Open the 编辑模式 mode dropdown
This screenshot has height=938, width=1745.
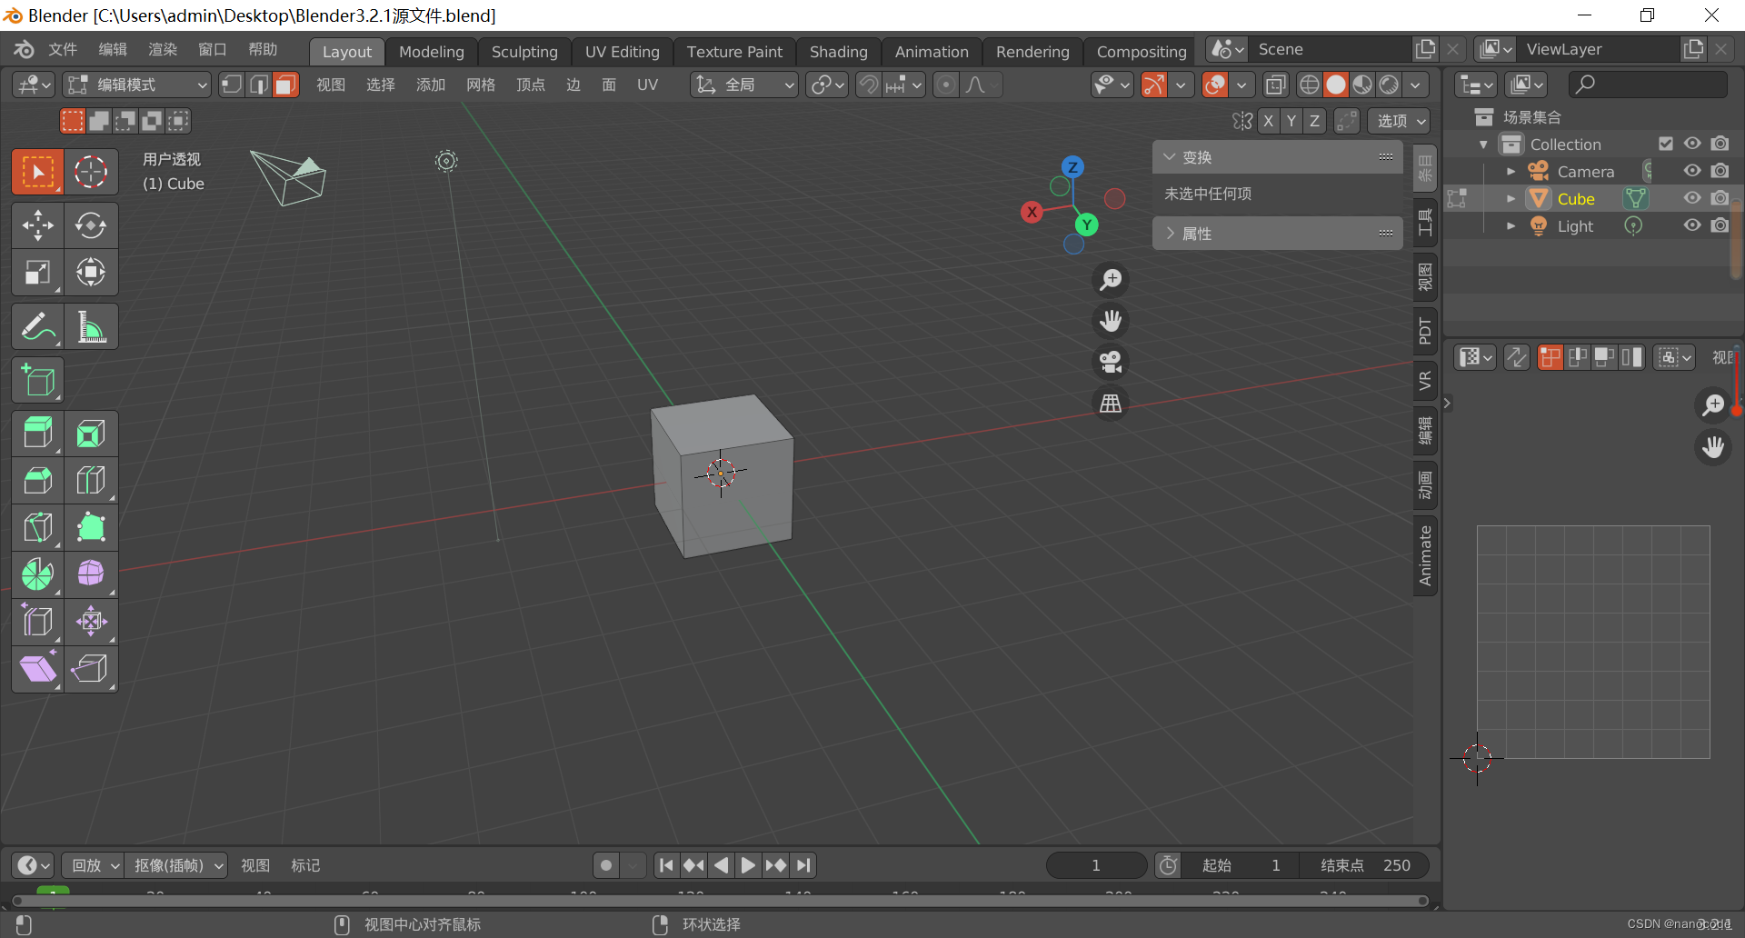(x=137, y=85)
